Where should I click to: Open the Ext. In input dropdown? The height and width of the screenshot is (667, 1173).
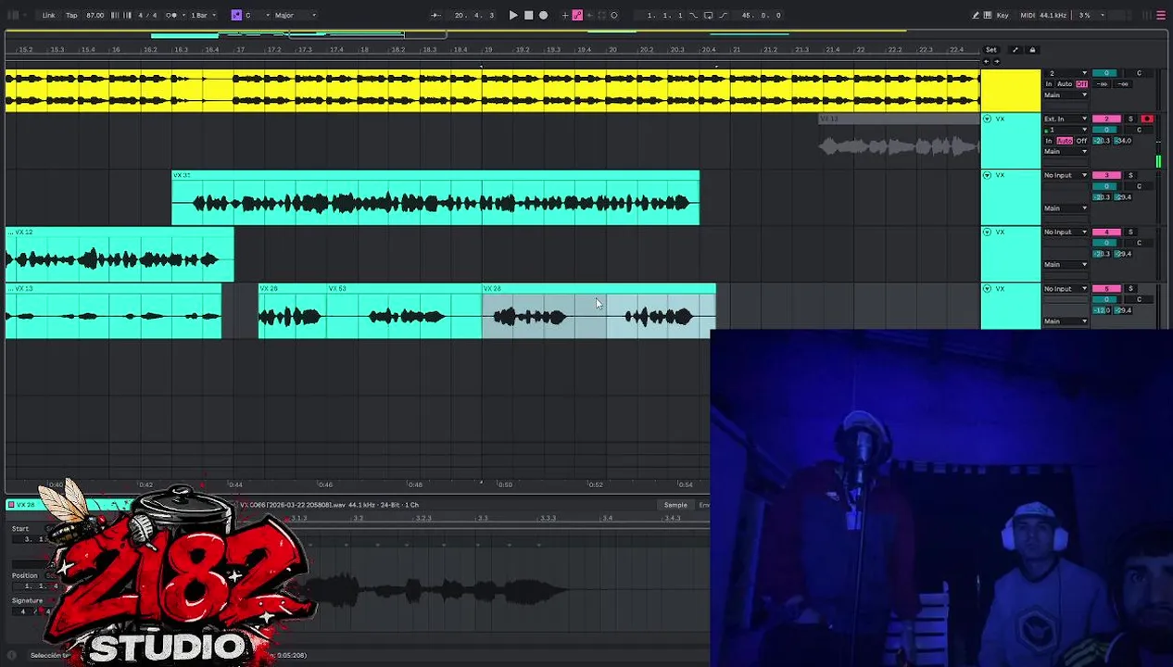click(x=1066, y=119)
